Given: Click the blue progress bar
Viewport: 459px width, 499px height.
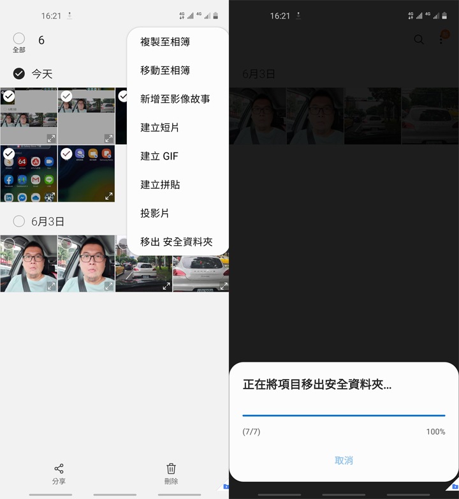Looking at the screenshot, I should 344,415.
